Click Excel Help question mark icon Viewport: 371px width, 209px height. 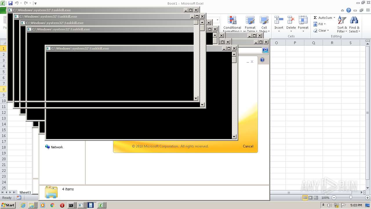(349, 10)
